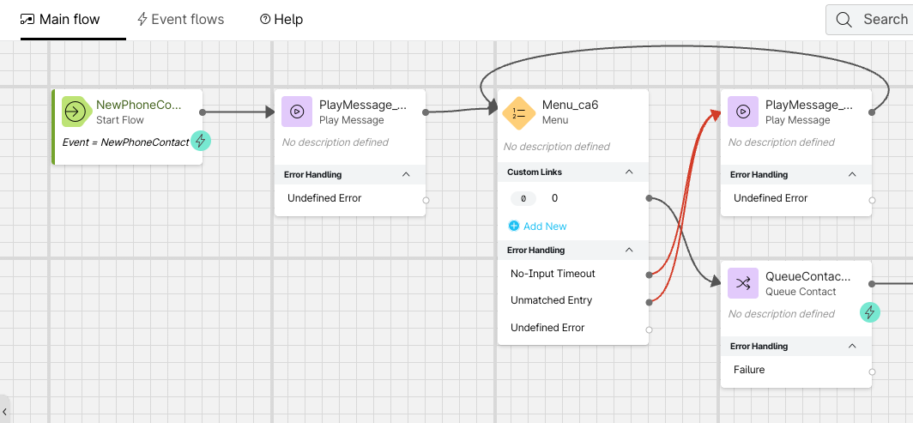The image size is (913, 423).
Task: Click Add New custom link
Action: [x=538, y=226]
